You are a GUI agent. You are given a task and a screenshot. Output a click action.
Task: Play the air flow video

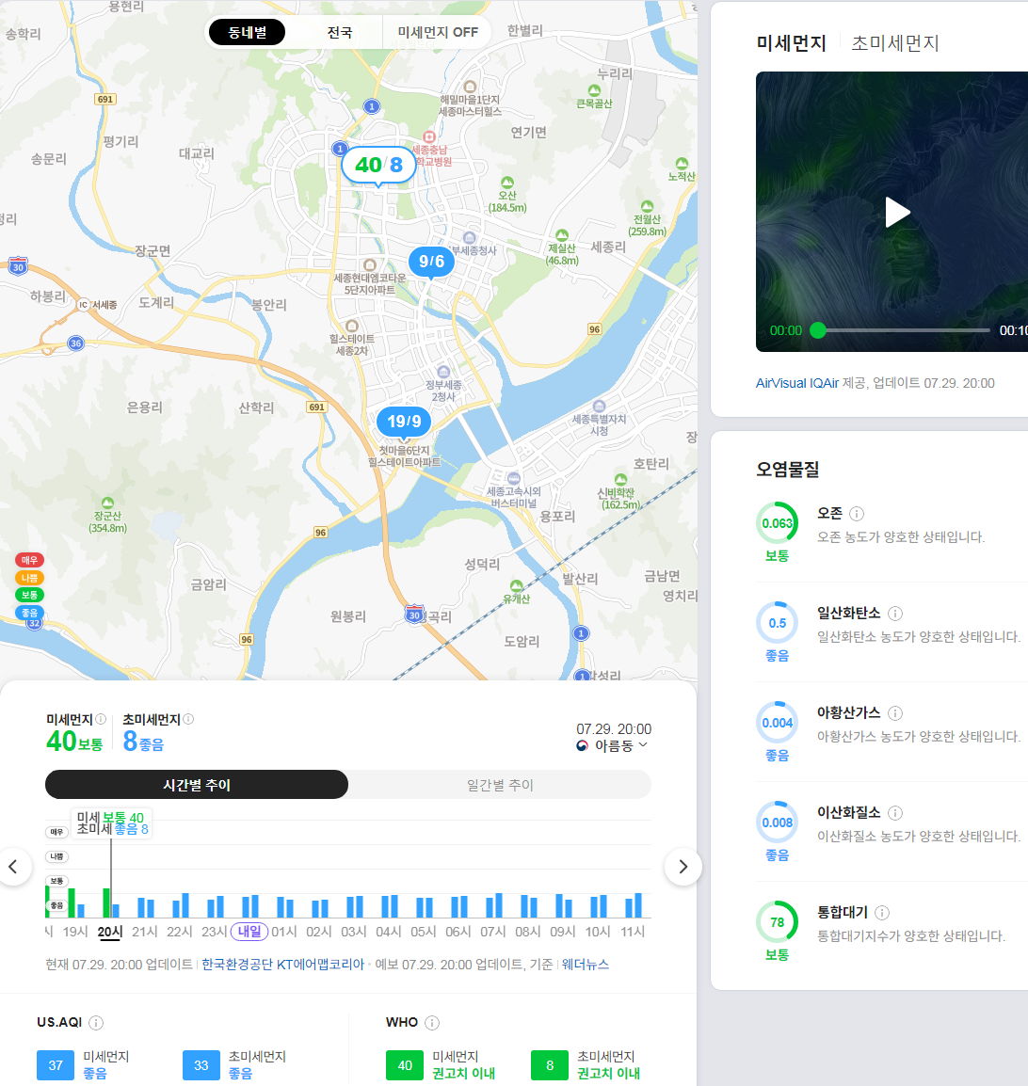897,212
